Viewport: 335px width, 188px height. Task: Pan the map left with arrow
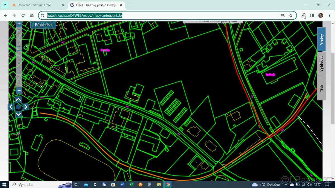(11, 107)
